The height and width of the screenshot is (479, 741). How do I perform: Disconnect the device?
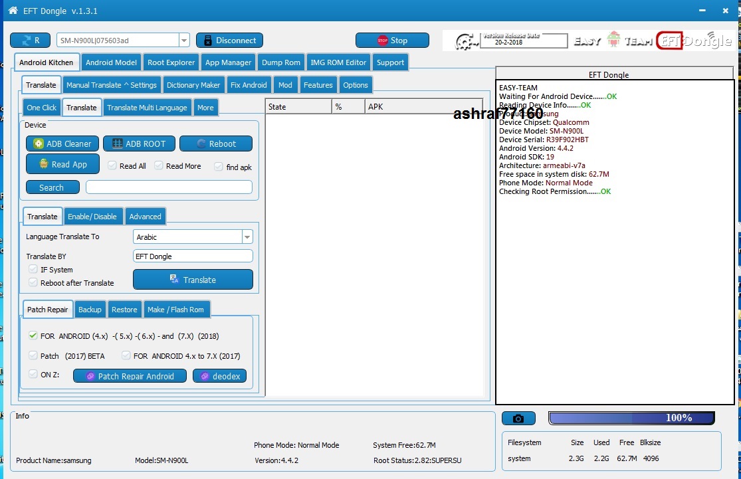pyautogui.click(x=230, y=40)
